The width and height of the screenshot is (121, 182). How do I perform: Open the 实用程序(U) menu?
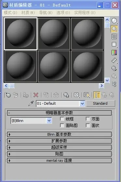pyautogui.click(x=85, y=12)
